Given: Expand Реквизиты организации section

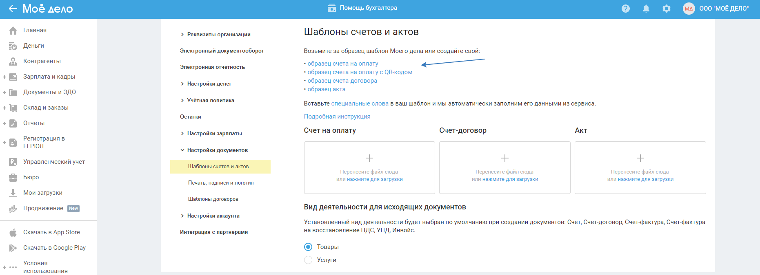Looking at the screenshot, I should point(182,35).
